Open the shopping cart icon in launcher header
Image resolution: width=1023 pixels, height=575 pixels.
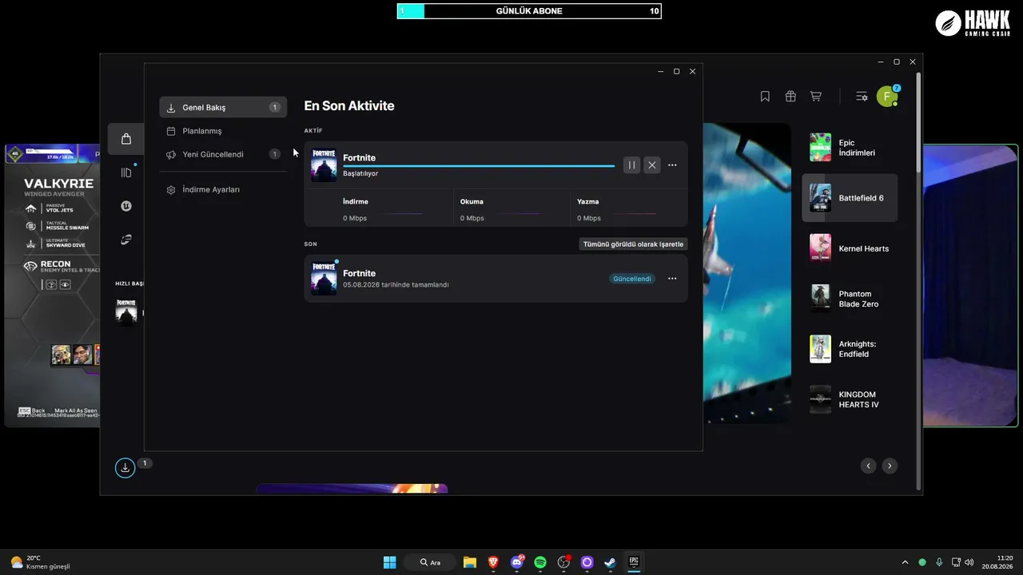tap(816, 97)
